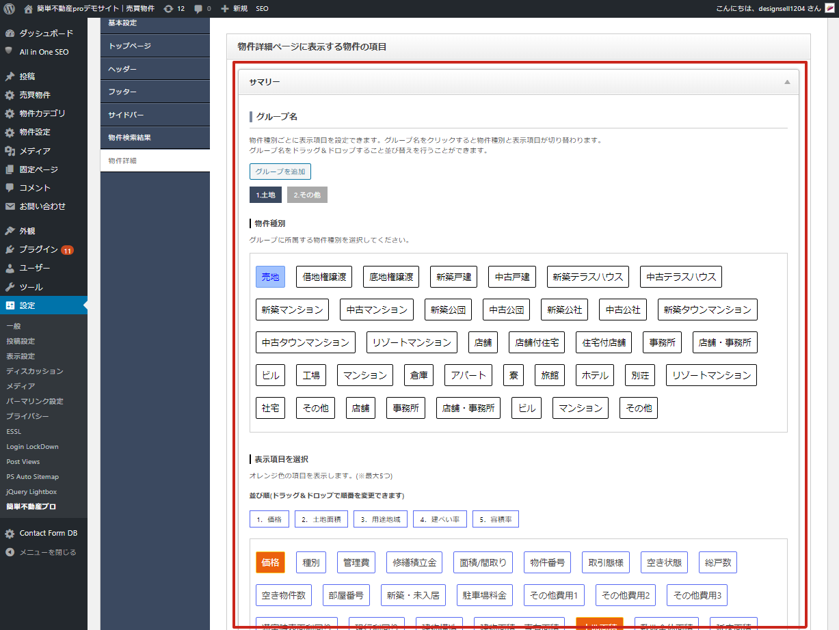
Task: Switch to the 2.その他 group tab
Action: (307, 195)
